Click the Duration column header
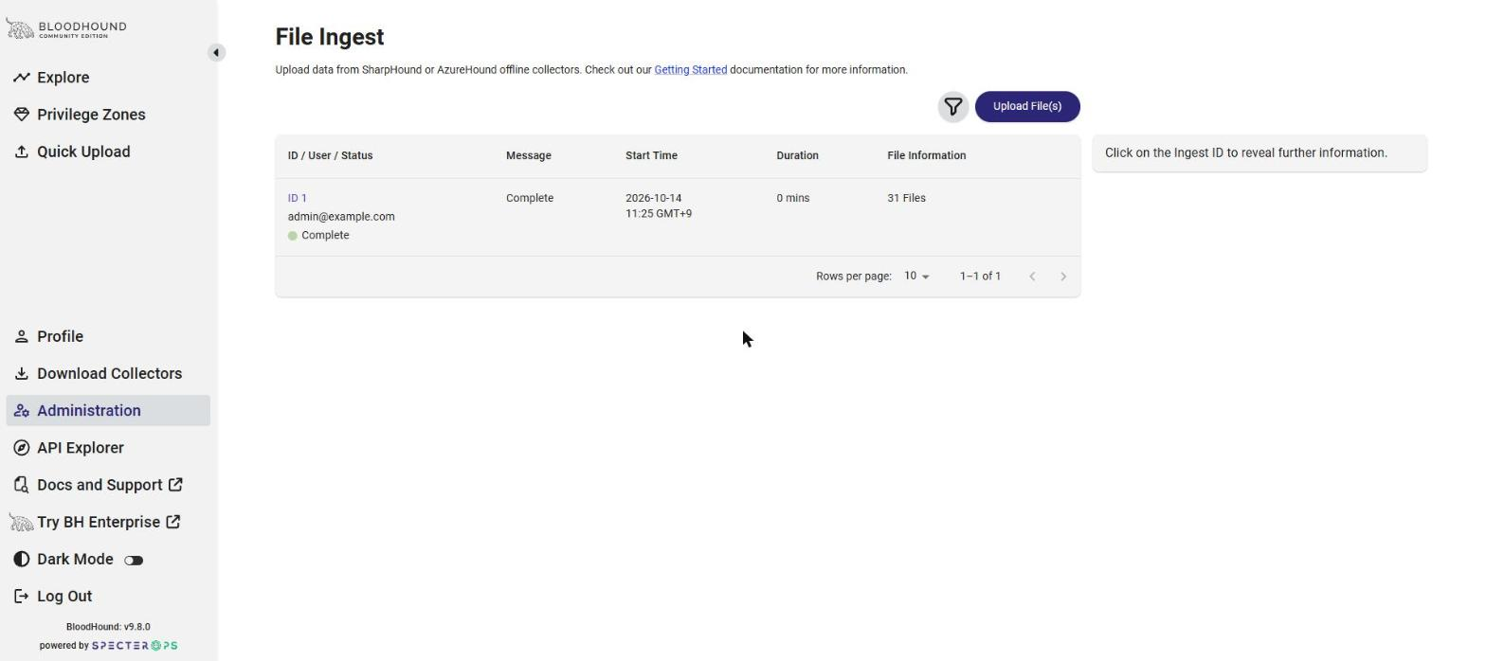This screenshot has width=1486, height=661. 798,155
